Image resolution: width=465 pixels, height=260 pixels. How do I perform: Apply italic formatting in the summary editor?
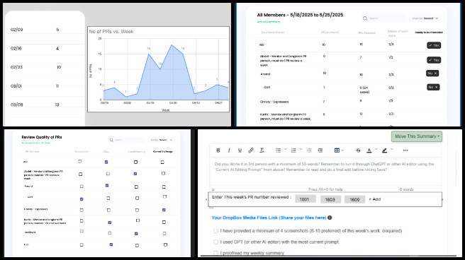(x=229, y=150)
